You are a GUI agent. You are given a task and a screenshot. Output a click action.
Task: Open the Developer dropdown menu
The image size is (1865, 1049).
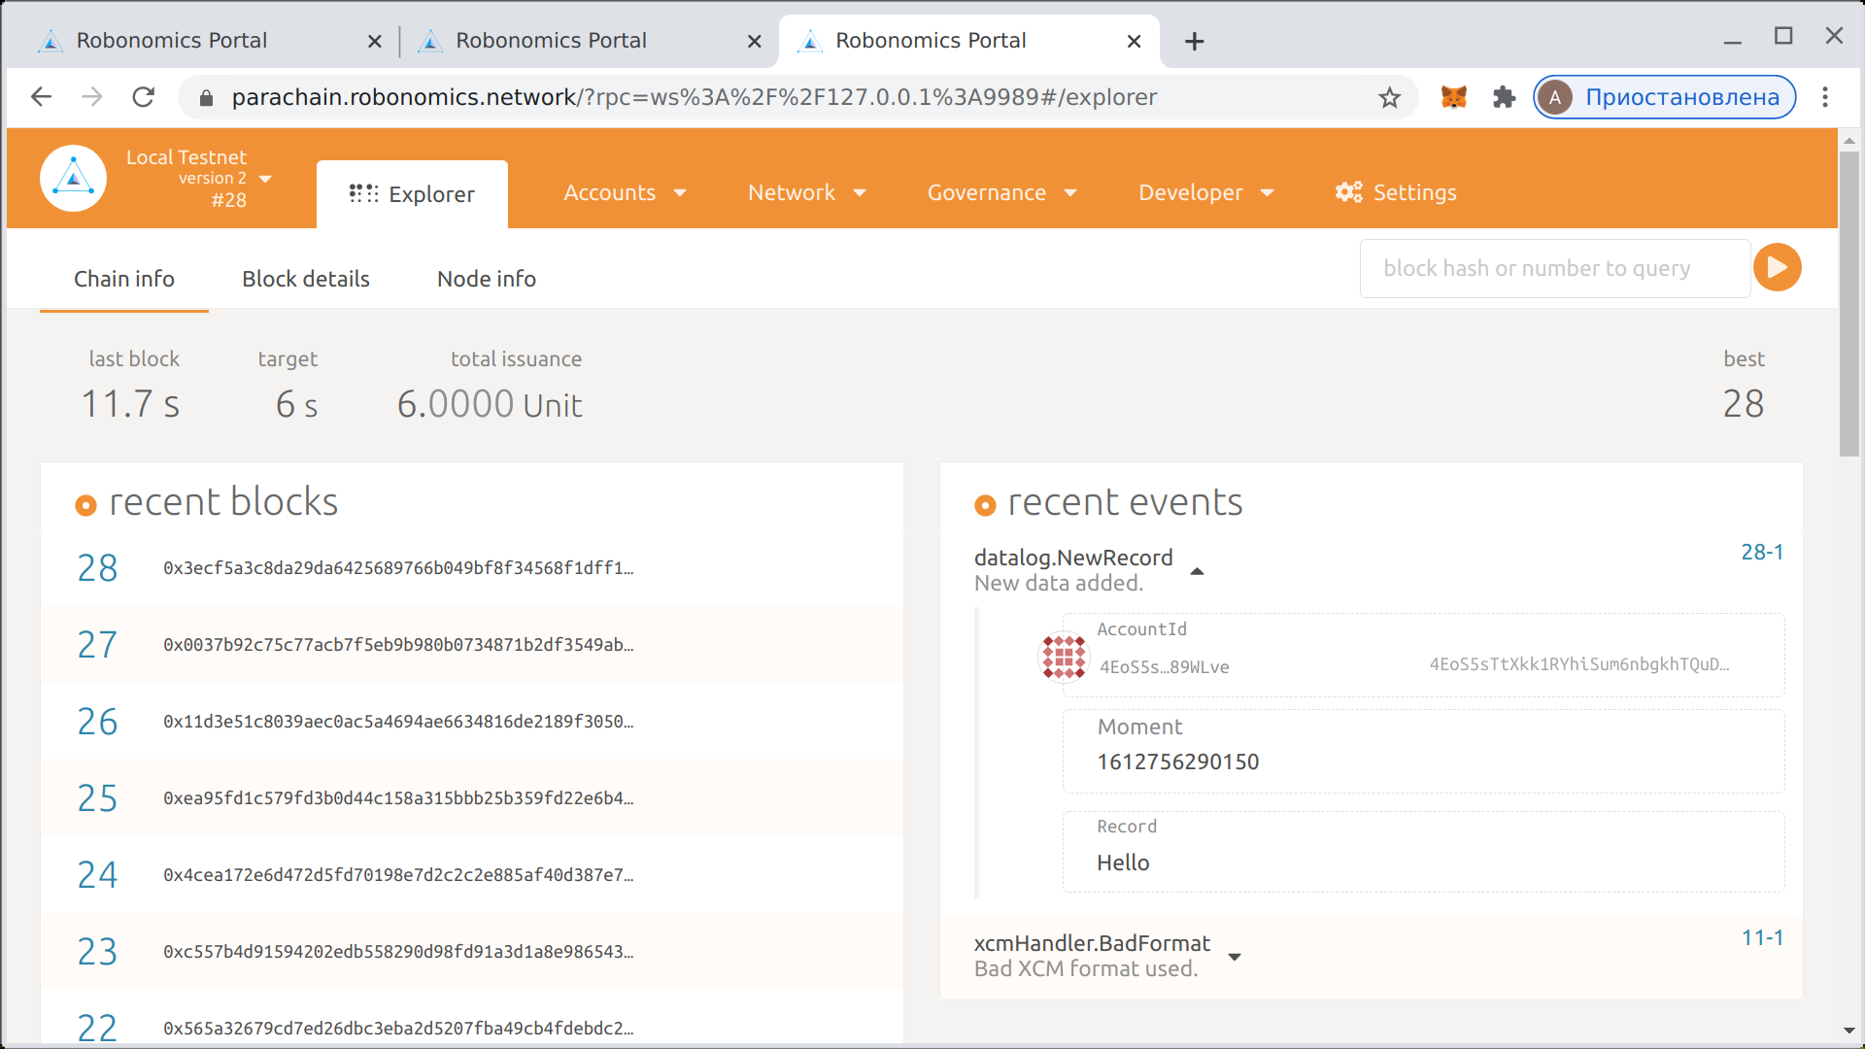point(1205,192)
